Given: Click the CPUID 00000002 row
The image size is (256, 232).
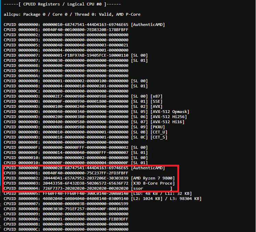Looking at the screenshot, I should tap(66, 35).
